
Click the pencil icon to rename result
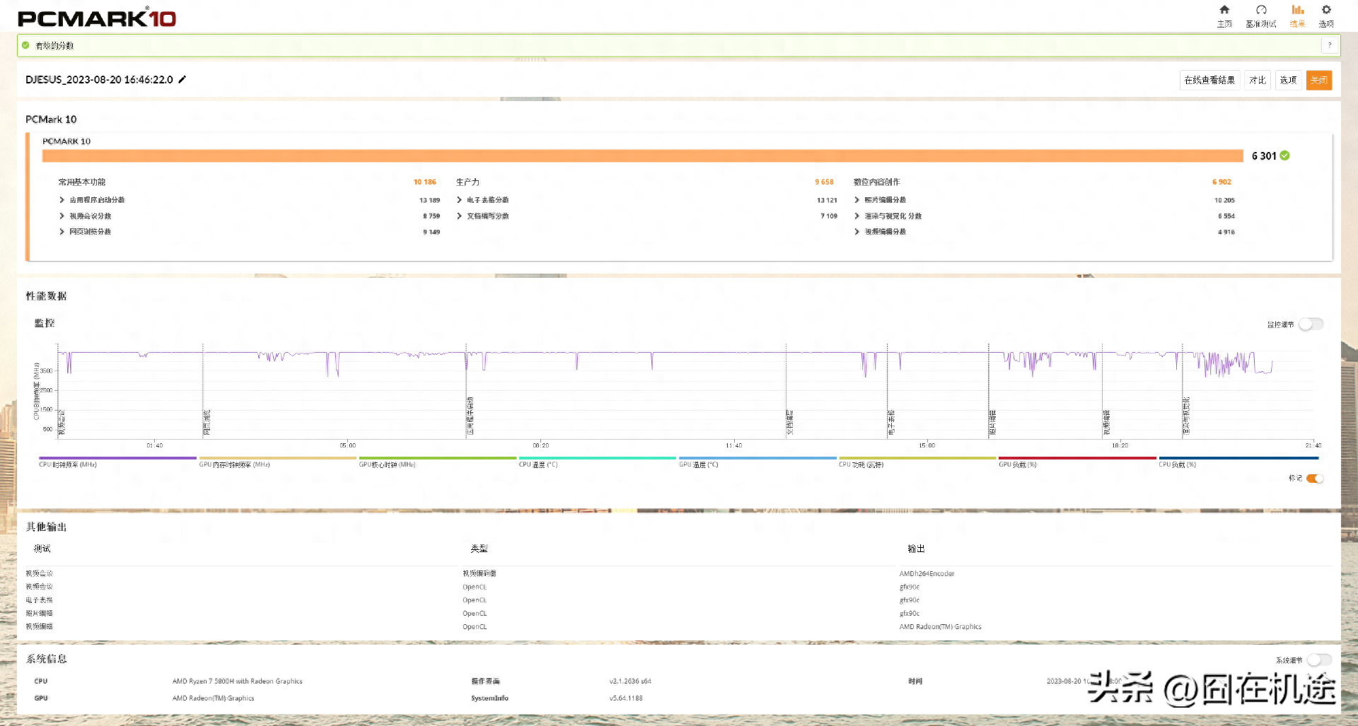[x=182, y=79]
